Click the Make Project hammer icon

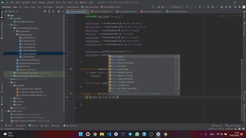point(153,7)
